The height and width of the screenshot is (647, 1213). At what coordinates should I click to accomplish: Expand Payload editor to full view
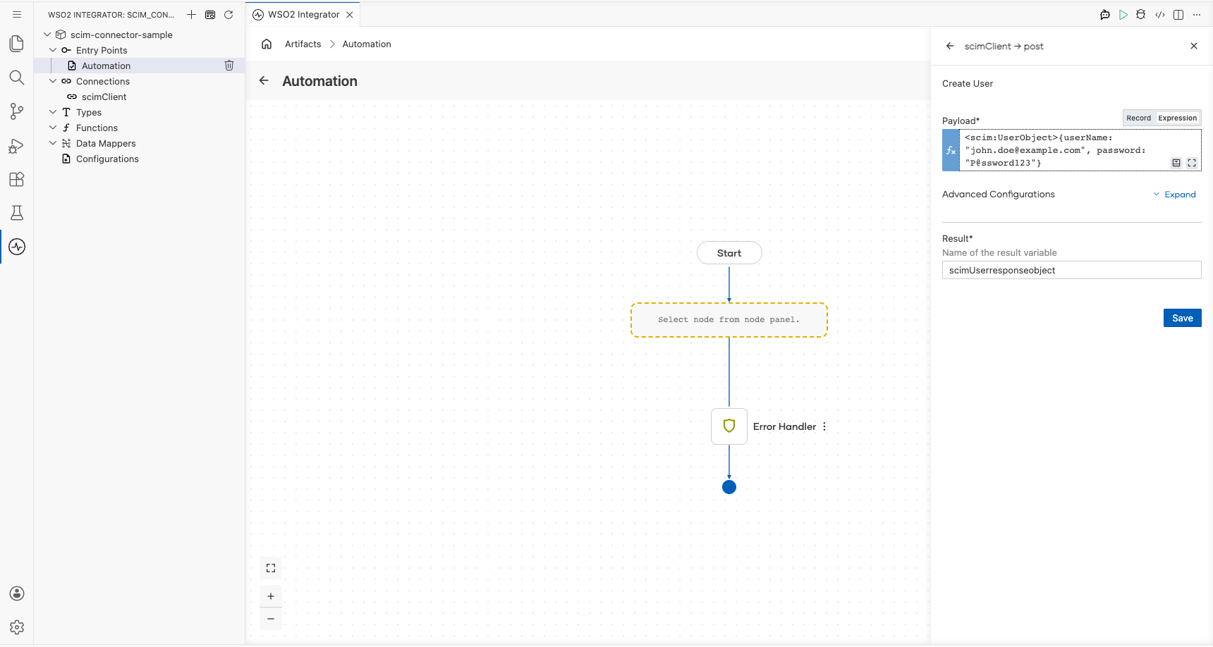tap(1192, 163)
